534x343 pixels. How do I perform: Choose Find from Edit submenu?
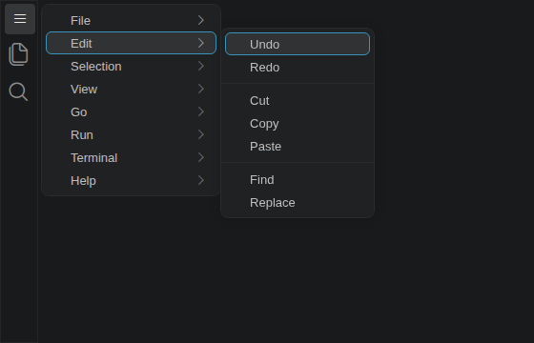click(298, 179)
